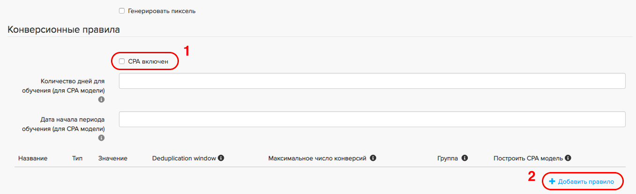The image size is (636, 194).
Task: Click info icon under training start date label
Action: pyautogui.click(x=101, y=138)
